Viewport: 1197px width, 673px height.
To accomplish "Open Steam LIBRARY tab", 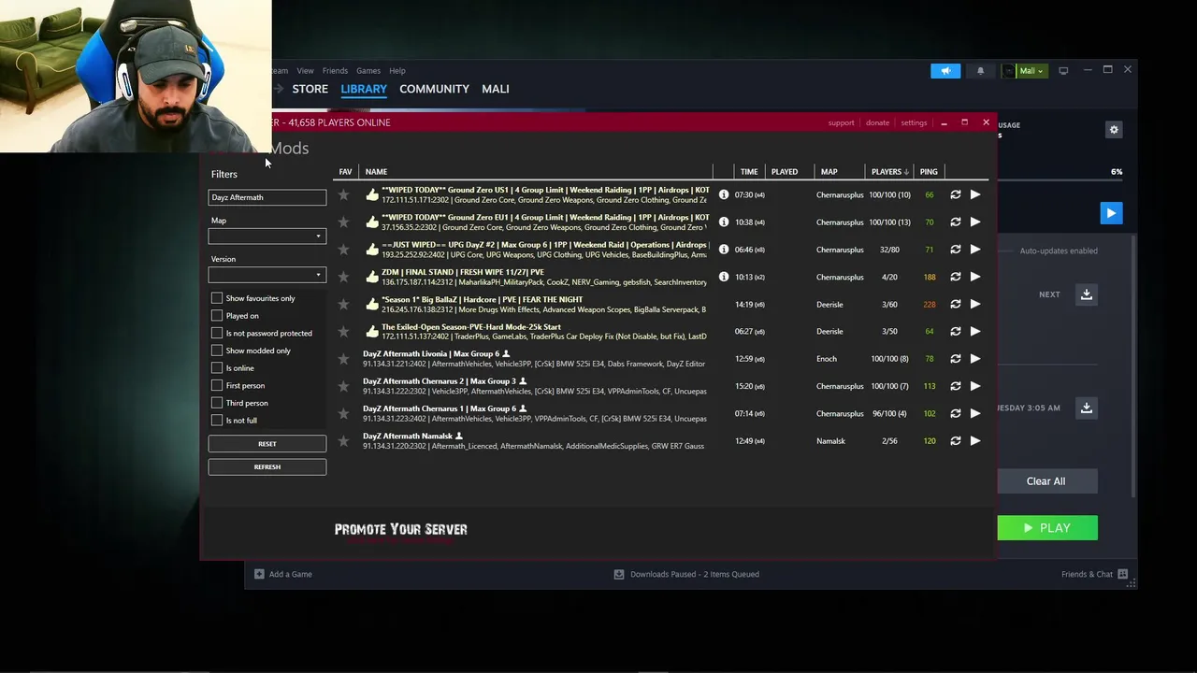I will (364, 89).
